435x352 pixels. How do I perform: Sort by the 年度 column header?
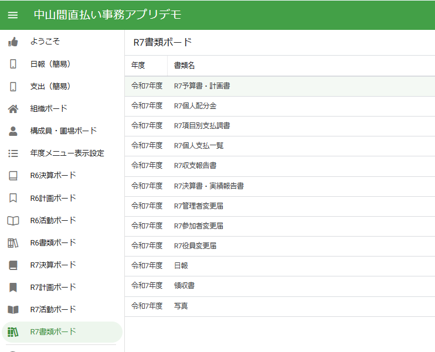(146, 66)
